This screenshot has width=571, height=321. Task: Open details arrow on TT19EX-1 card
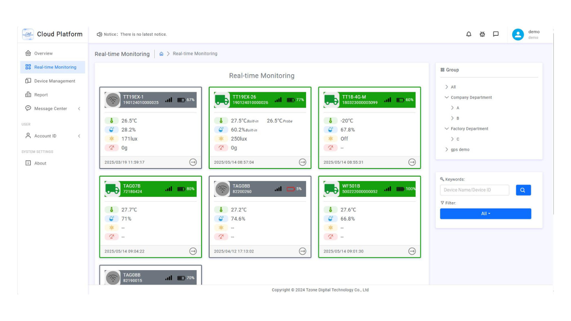point(193,162)
